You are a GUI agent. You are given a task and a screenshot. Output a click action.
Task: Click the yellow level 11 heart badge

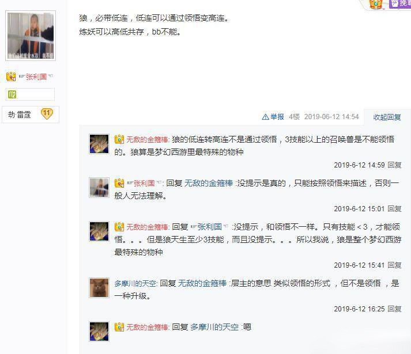(47, 113)
